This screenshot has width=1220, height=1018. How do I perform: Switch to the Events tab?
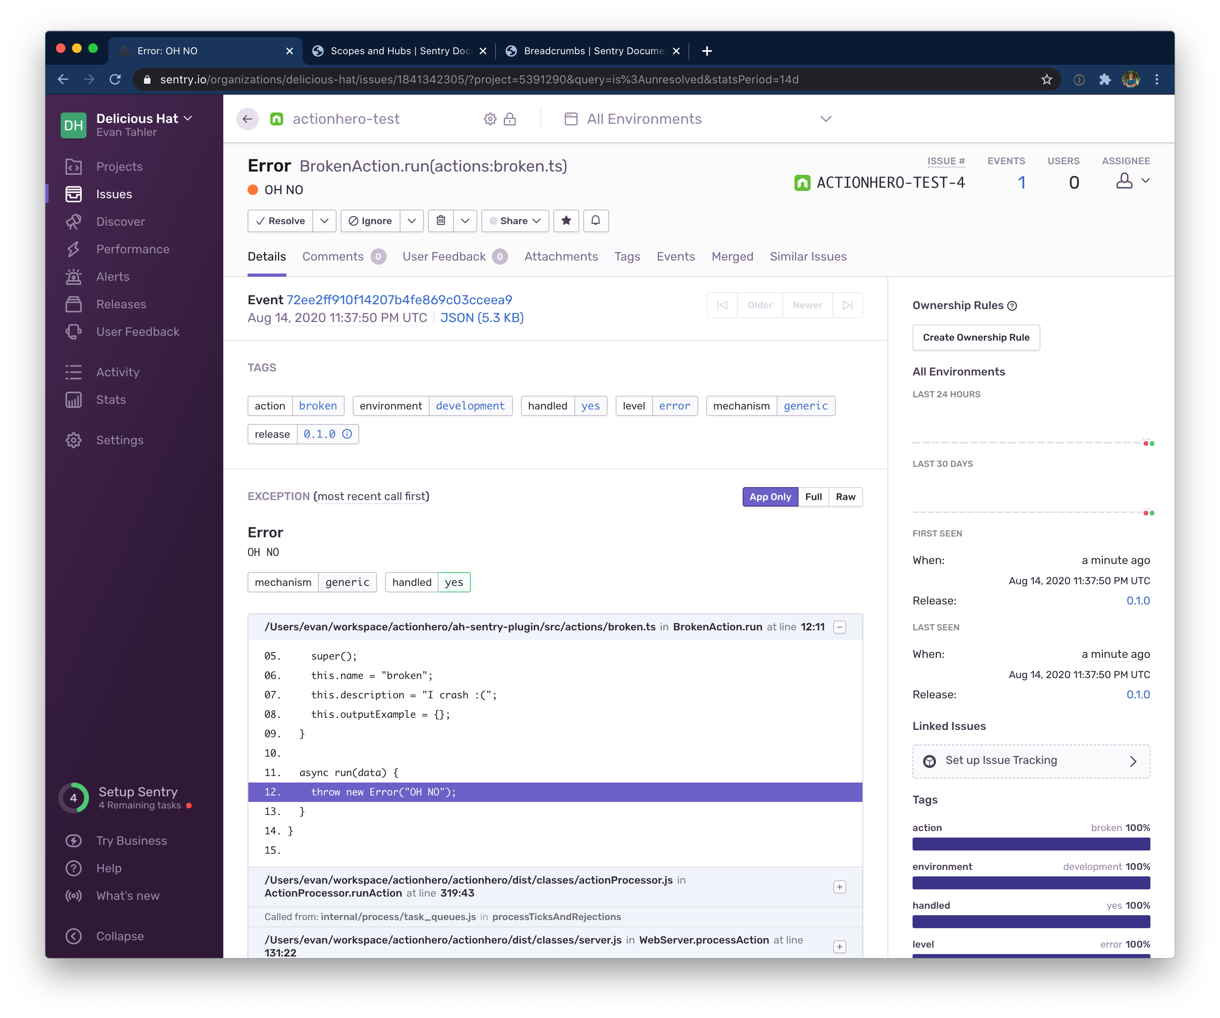(675, 257)
